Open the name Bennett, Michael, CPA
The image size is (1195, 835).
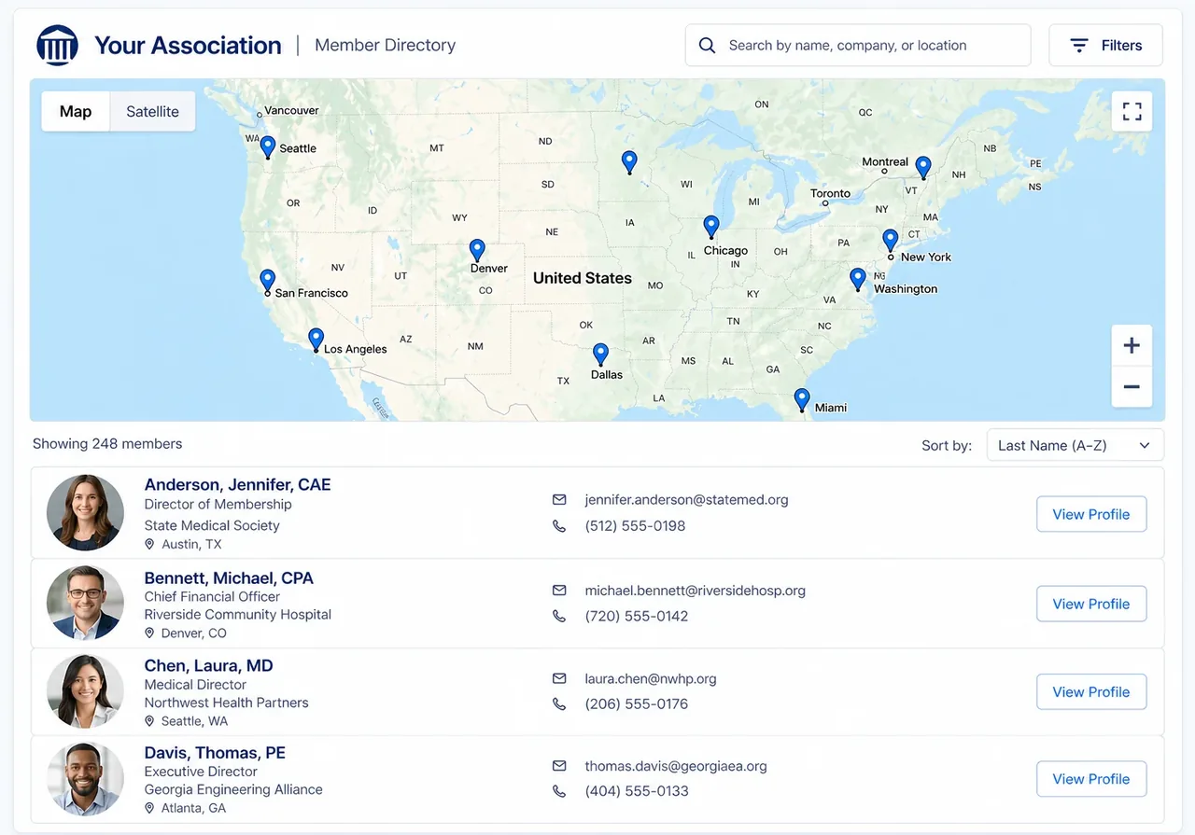[x=229, y=578]
